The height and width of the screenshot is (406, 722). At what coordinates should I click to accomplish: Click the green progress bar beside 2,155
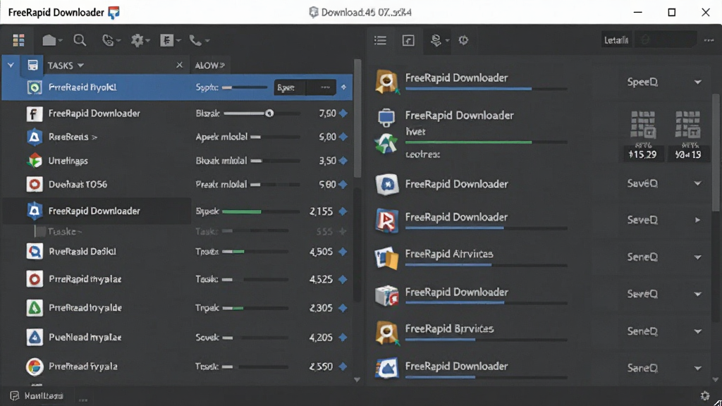pyautogui.click(x=242, y=211)
